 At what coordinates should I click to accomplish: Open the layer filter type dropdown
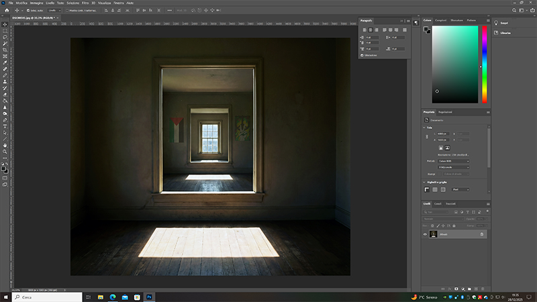coord(436,212)
